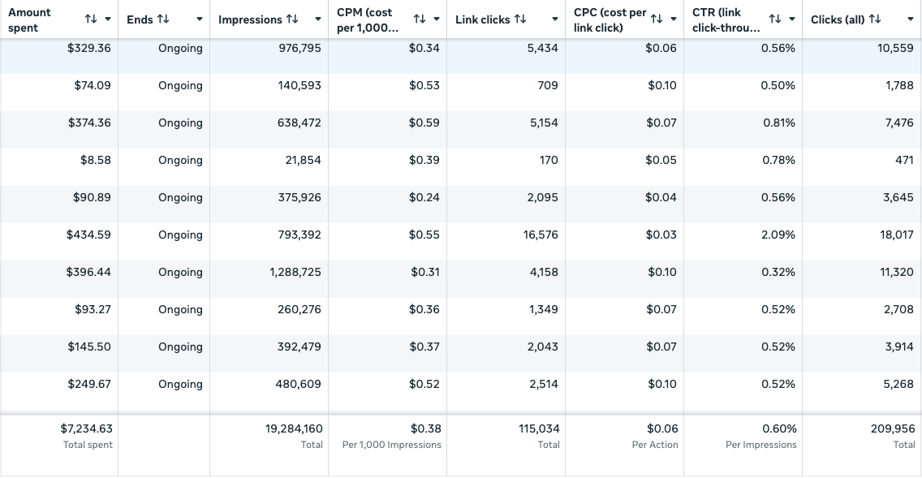Open CPC column dropdown menu
This screenshot has height=478, width=922.
click(674, 19)
